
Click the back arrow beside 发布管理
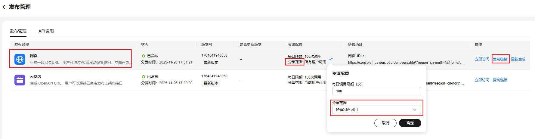click(4, 7)
